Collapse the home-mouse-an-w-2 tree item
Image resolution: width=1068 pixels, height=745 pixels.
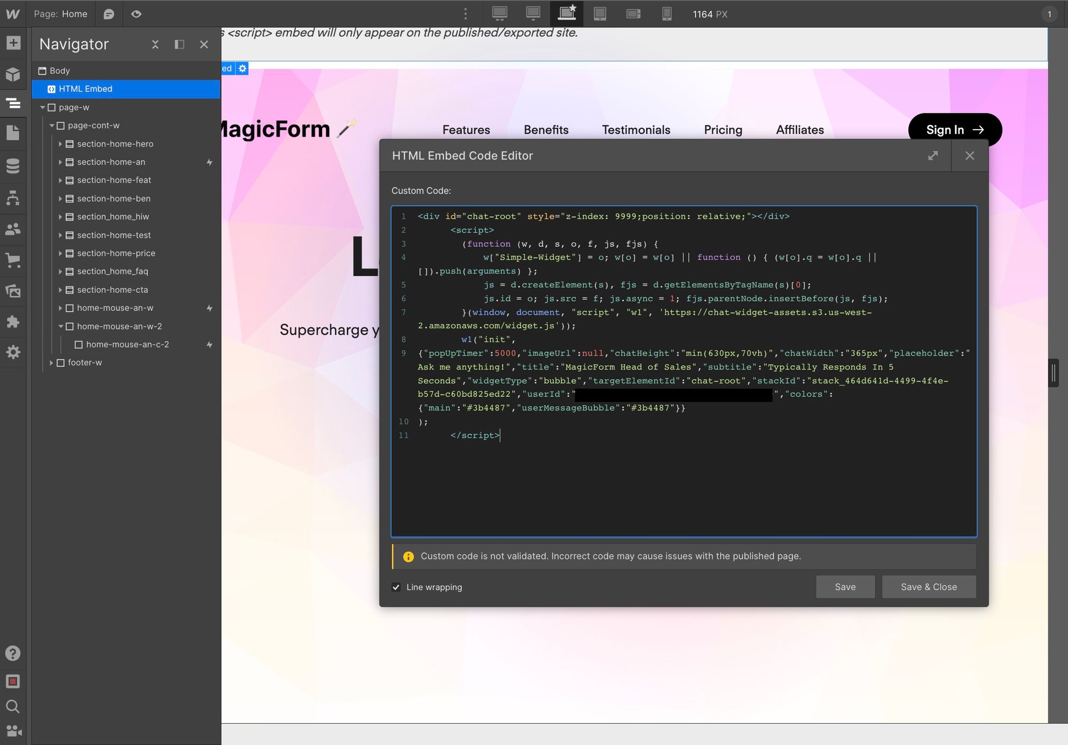point(60,326)
